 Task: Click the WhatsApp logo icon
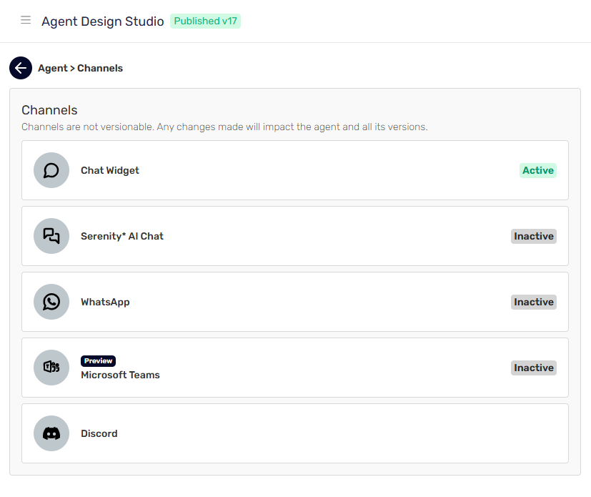[x=51, y=302]
